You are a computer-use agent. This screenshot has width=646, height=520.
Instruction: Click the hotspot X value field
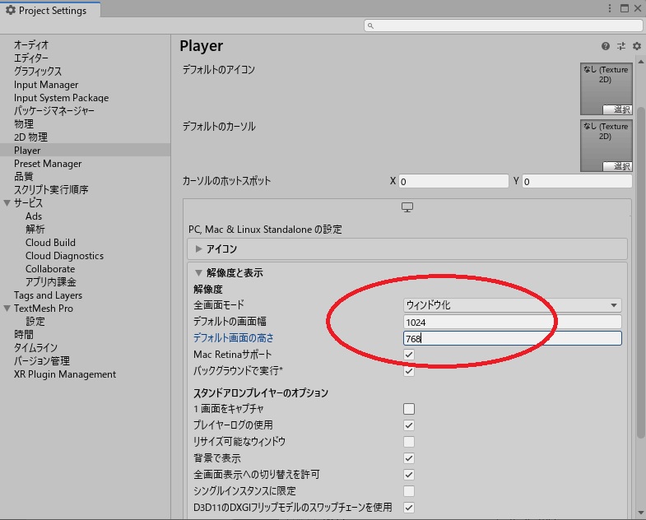[453, 181]
